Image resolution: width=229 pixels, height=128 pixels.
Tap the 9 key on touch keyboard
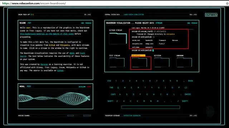[x=170, y=81]
